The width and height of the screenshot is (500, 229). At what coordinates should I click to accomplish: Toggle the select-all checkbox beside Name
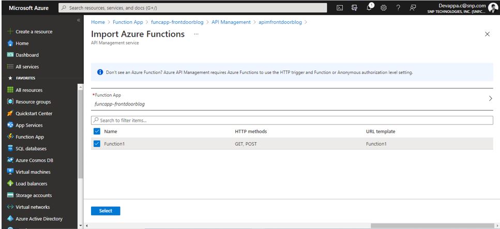[97, 131]
